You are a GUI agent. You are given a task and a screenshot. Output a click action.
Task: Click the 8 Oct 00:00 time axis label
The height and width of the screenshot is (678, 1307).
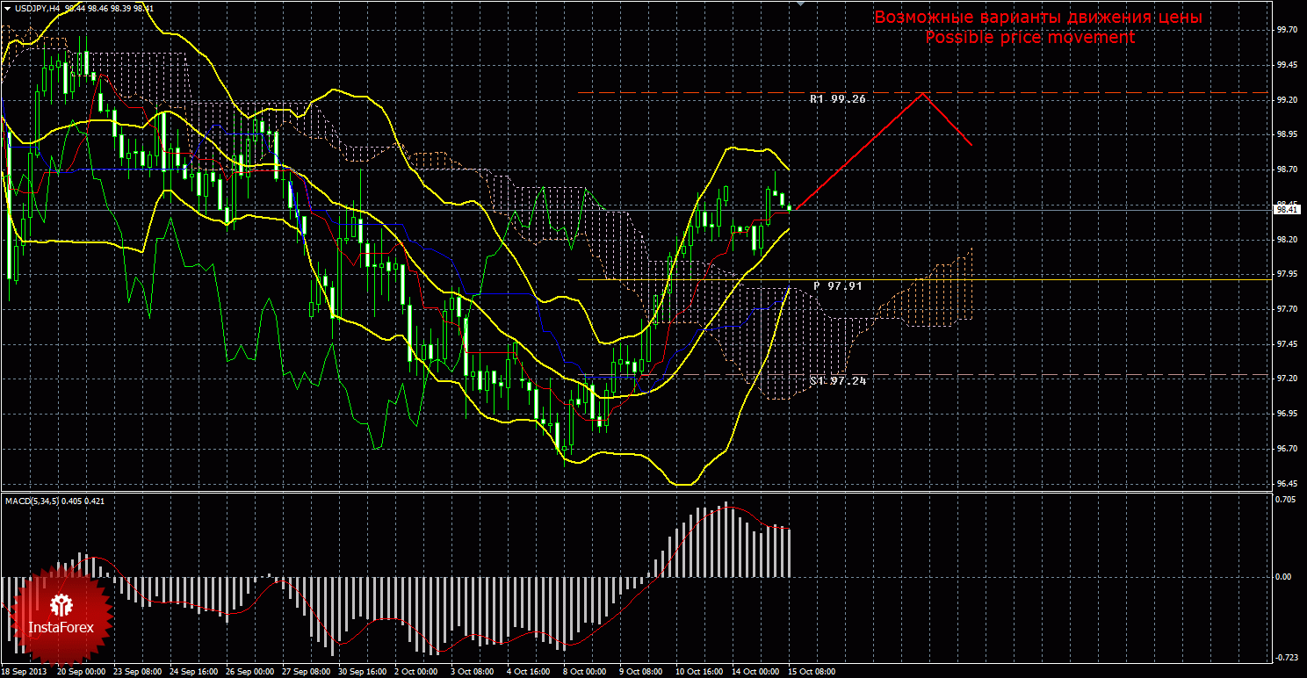[x=586, y=671]
